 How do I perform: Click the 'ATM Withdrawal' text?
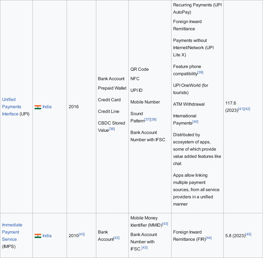(x=189, y=104)
